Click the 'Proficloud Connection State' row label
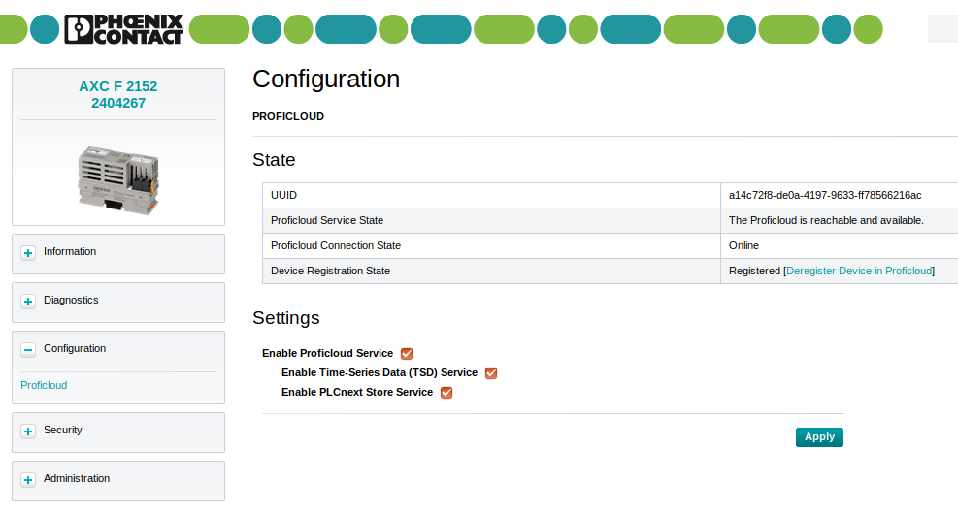The width and height of the screenshot is (958, 512). (336, 245)
